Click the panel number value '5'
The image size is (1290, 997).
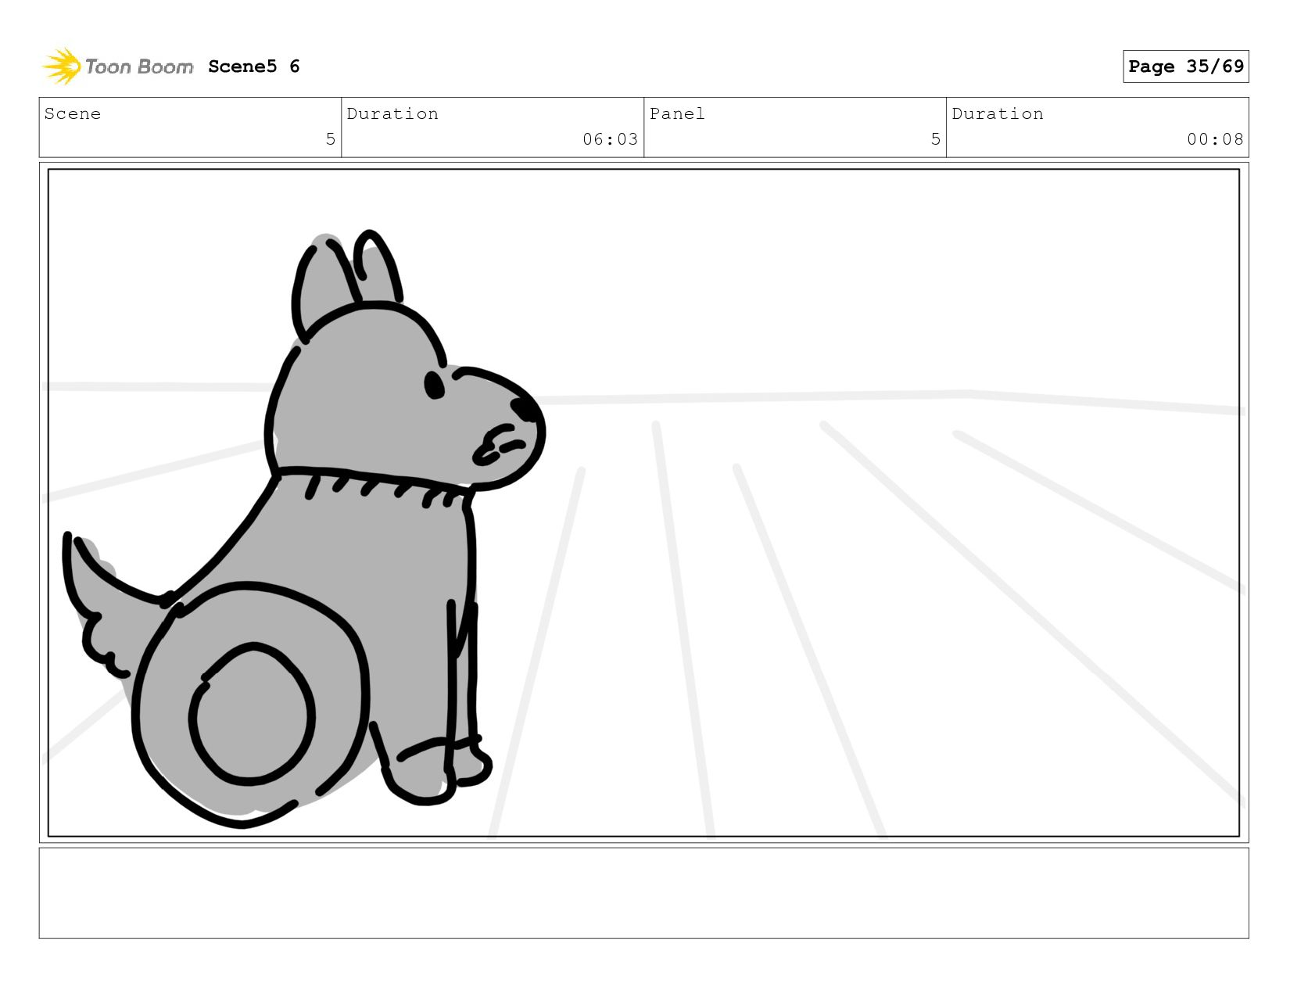(x=936, y=139)
